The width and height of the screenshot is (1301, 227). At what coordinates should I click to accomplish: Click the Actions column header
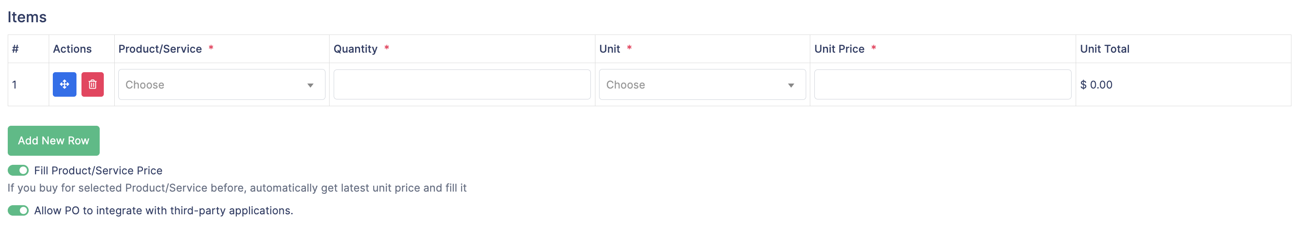[x=72, y=49]
